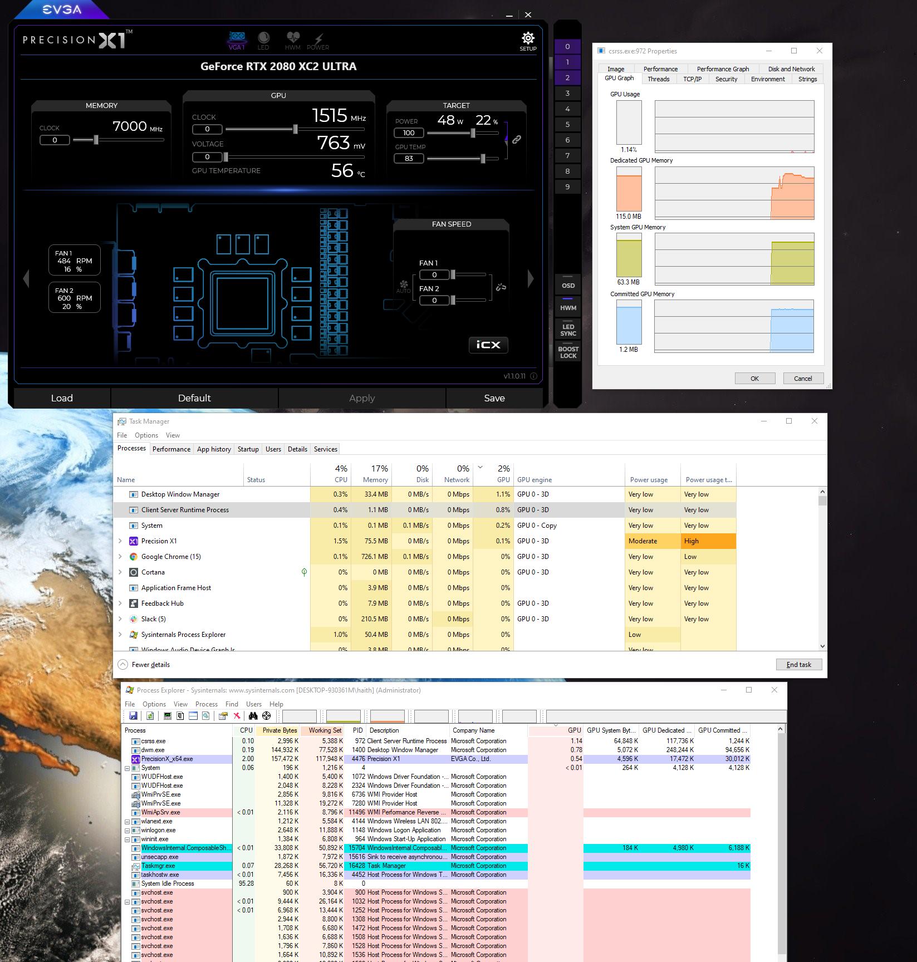Open the HWM heart icon in Precision X1
Image resolution: width=917 pixels, height=962 pixels.
coord(293,40)
